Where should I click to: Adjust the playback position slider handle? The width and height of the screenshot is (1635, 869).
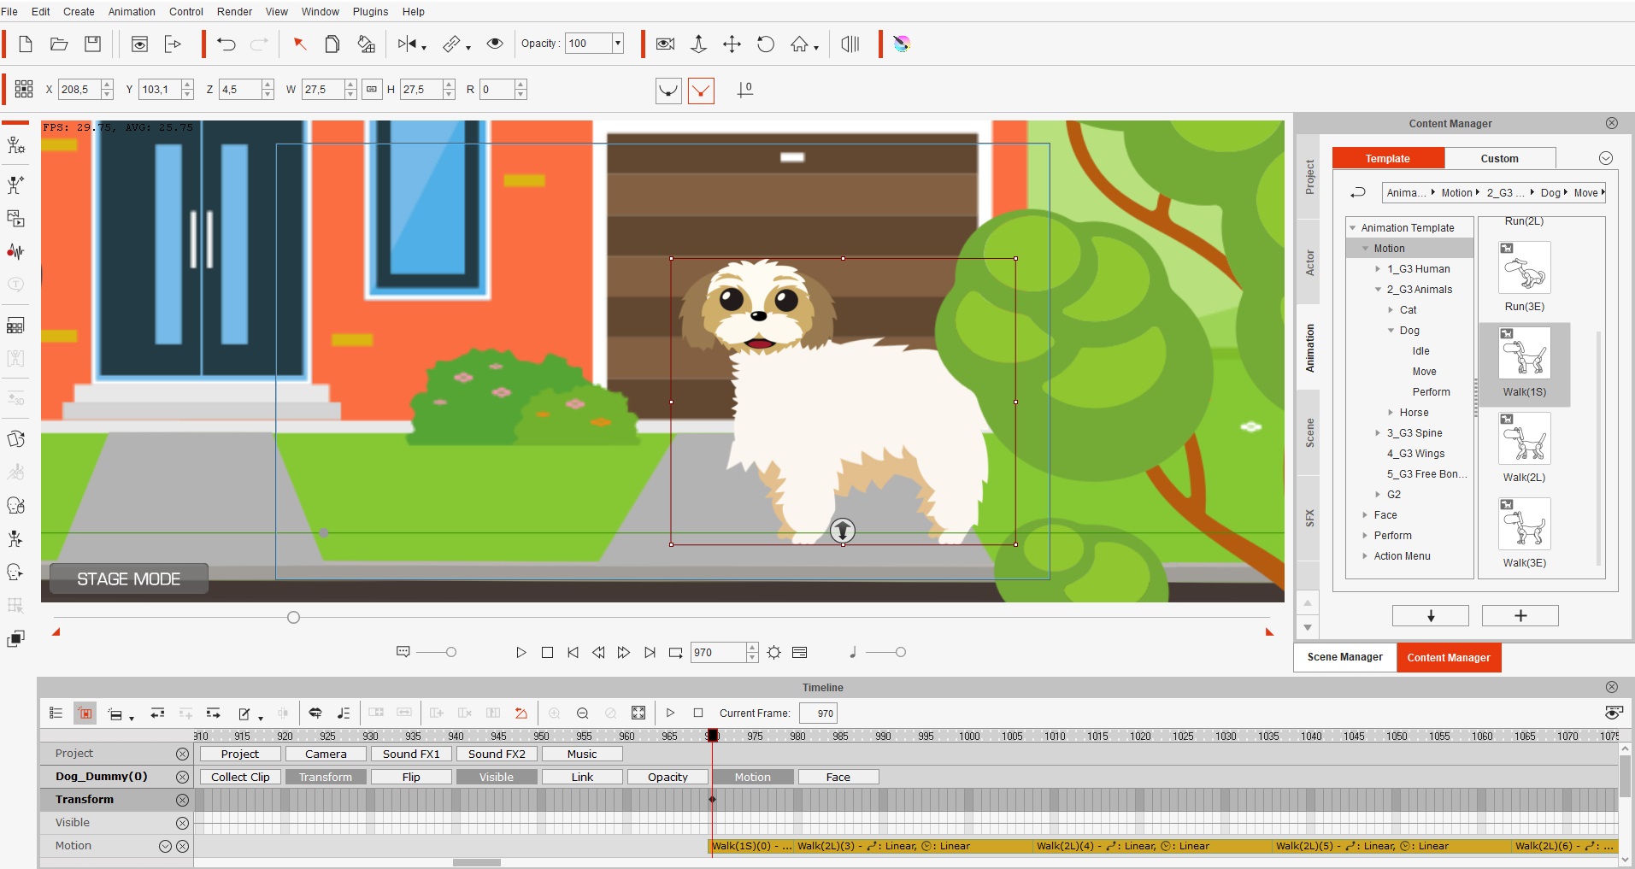[293, 617]
